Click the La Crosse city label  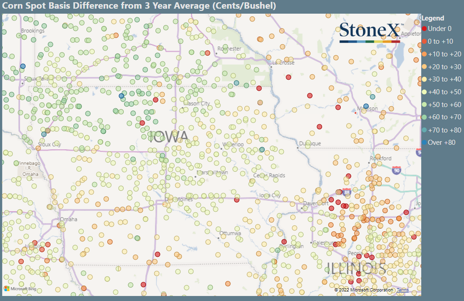click(x=283, y=63)
